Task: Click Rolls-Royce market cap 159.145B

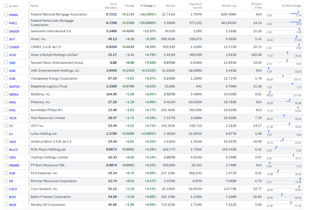Action: 229,149
